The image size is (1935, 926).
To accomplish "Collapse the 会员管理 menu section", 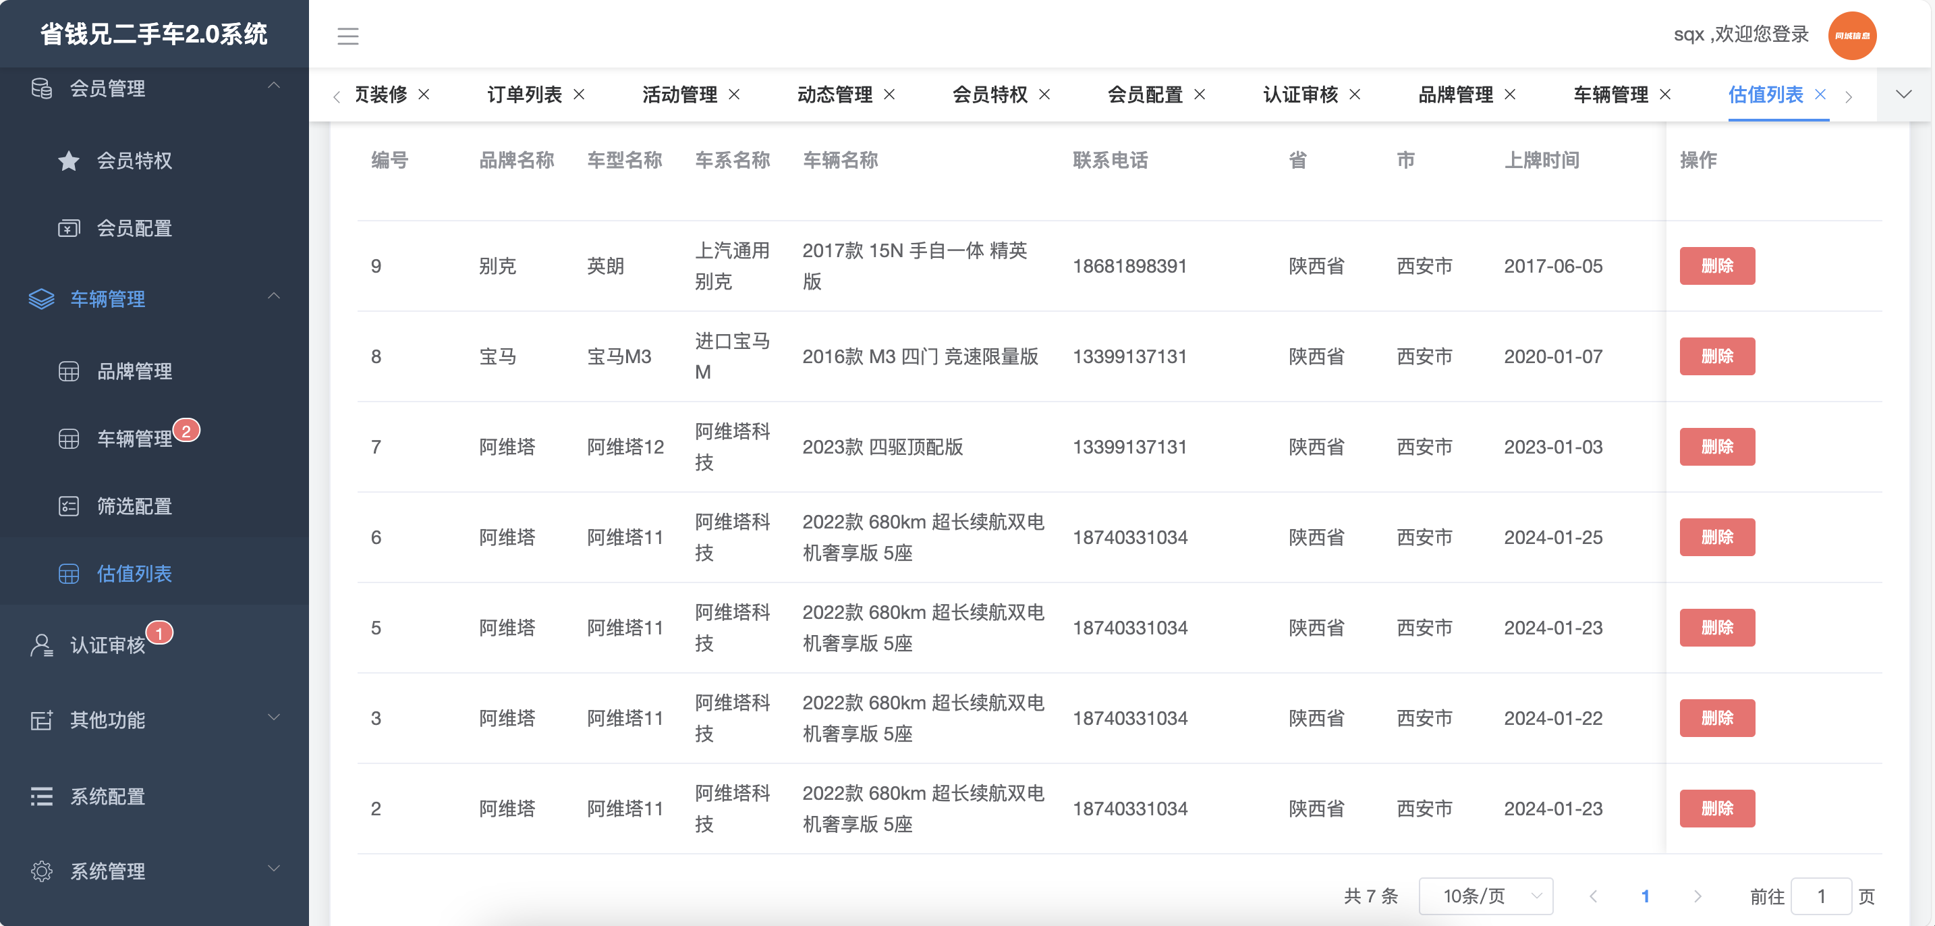I will (274, 86).
